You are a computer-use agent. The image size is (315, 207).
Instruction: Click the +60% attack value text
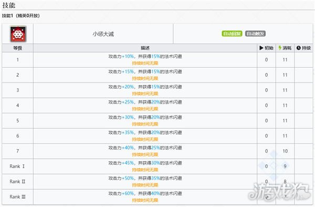click(128, 193)
